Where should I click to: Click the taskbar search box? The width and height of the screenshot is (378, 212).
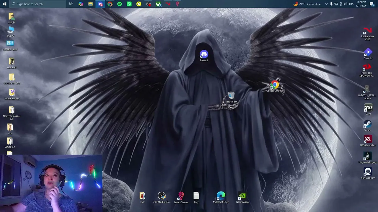pyautogui.click(x=38, y=4)
